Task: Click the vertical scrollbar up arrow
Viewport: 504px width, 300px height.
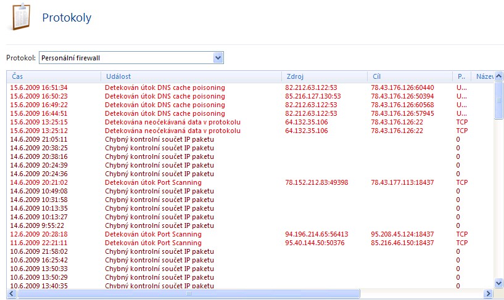Action: tap(499, 76)
